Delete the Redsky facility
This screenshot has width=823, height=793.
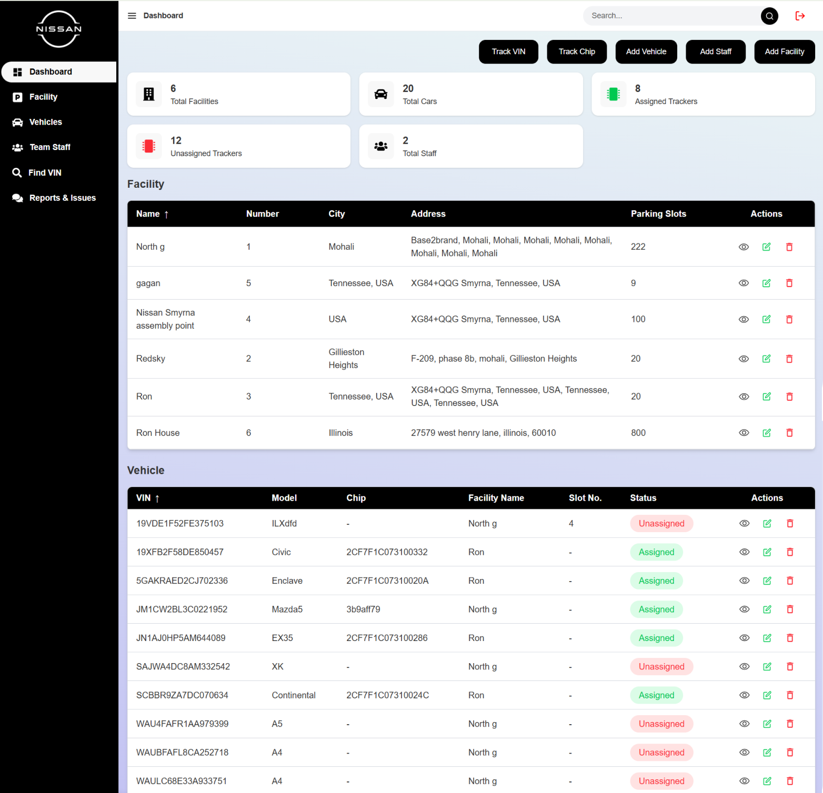(x=789, y=359)
